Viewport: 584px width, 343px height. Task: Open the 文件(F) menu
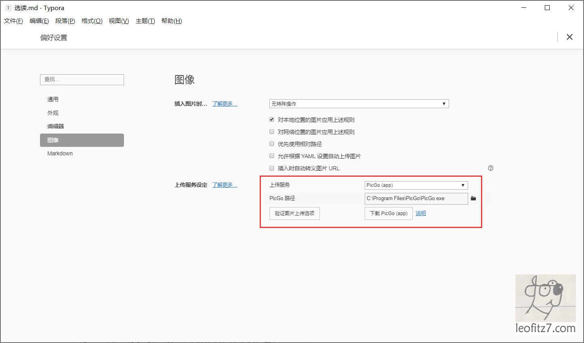click(13, 21)
